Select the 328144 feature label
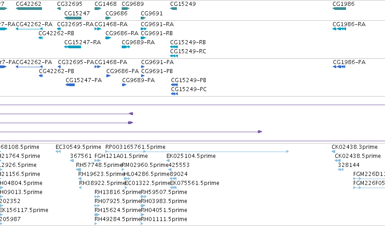385x226 pixels. 349,165
